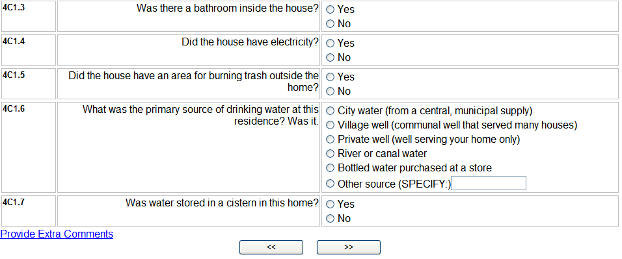Choose No for house electricity question
Screen dimensions: 622x259
pyautogui.click(x=330, y=57)
